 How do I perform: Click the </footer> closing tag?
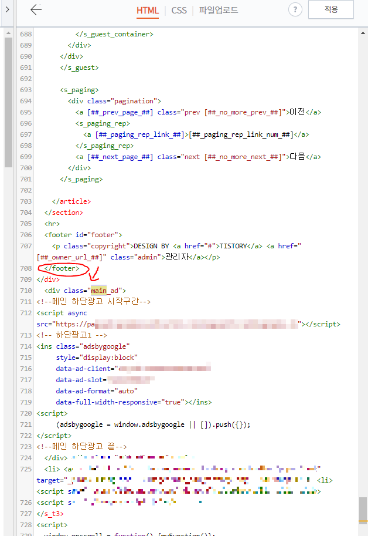[x=62, y=268]
